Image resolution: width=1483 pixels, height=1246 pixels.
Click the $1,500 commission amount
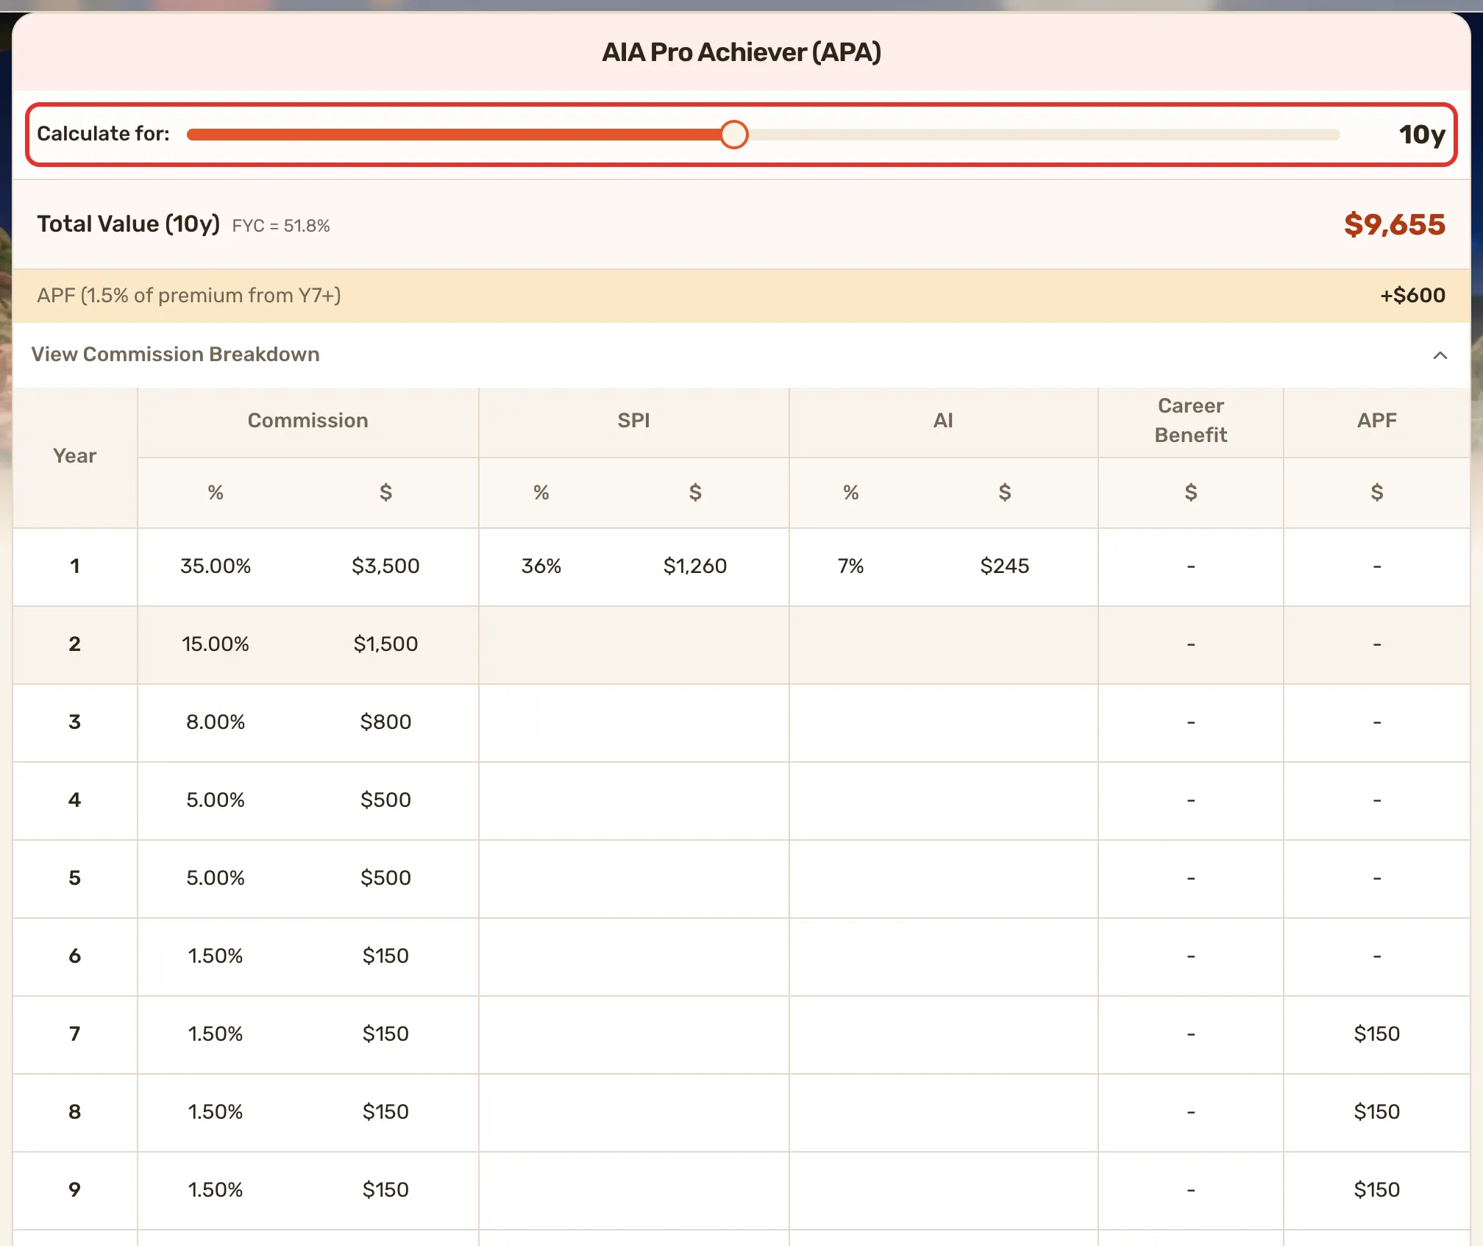[x=385, y=644]
